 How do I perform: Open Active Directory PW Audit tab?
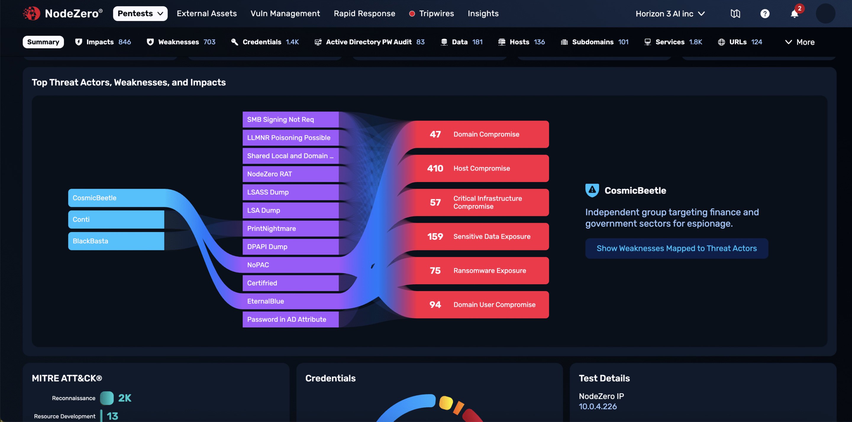pos(369,42)
